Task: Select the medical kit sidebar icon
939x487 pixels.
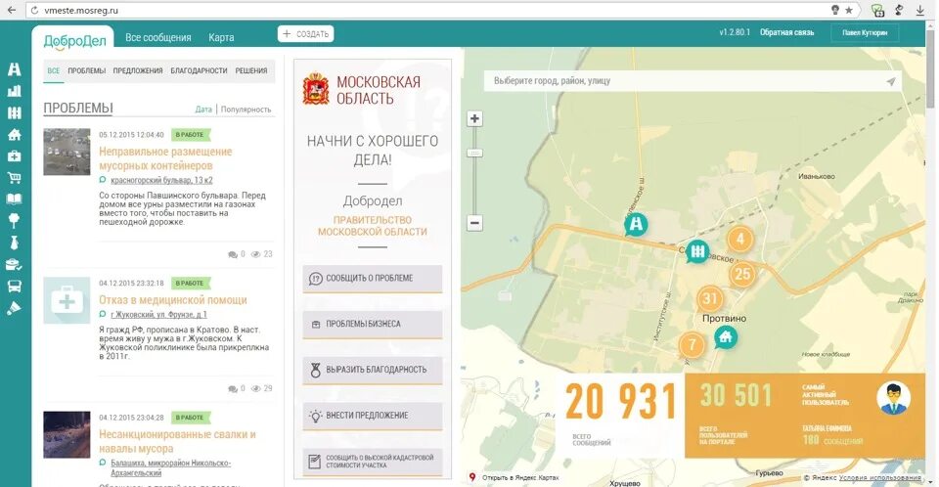Action: (15, 155)
